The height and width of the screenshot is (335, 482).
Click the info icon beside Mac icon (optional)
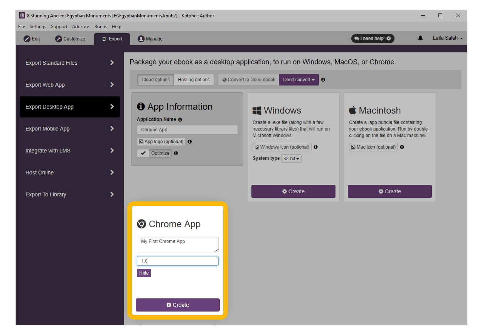coord(402,147)
